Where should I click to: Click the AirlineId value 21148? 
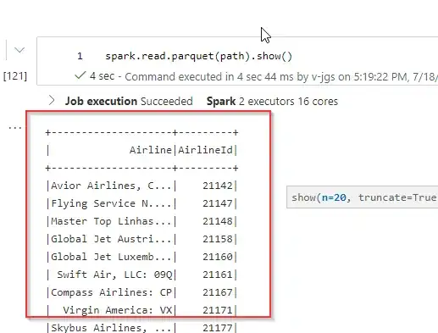point(218,221)
